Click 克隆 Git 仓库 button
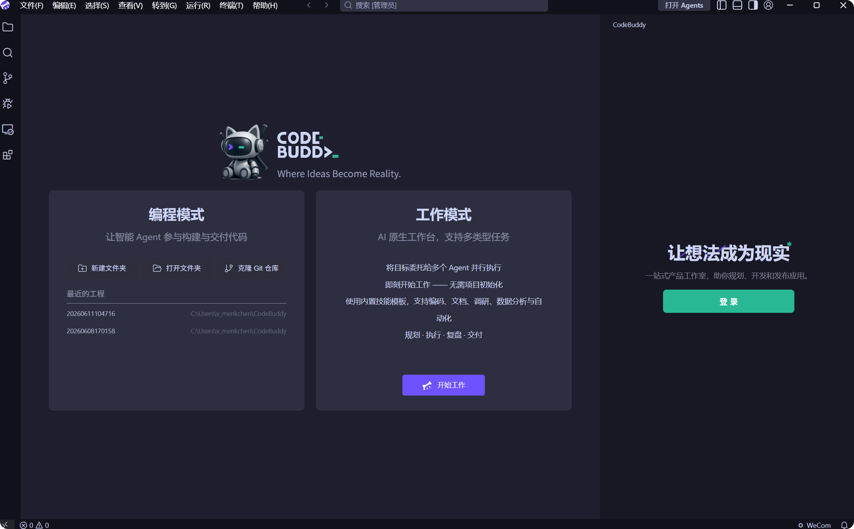Image resolution: width=854 pixels, height=529 pixels. click(252, 268)
